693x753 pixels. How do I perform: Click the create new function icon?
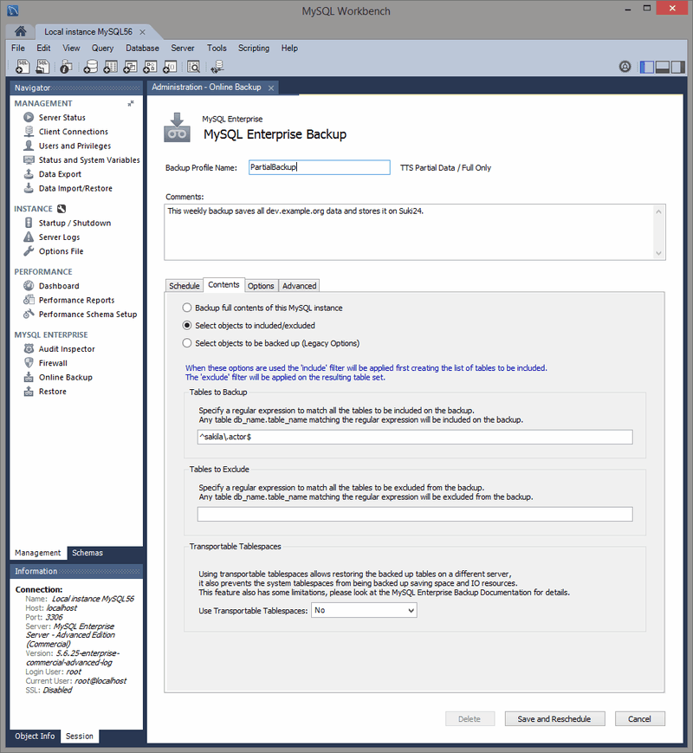pos(170,66)
